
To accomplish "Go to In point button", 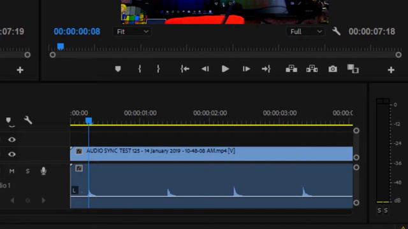I will [x=185, y=69].
